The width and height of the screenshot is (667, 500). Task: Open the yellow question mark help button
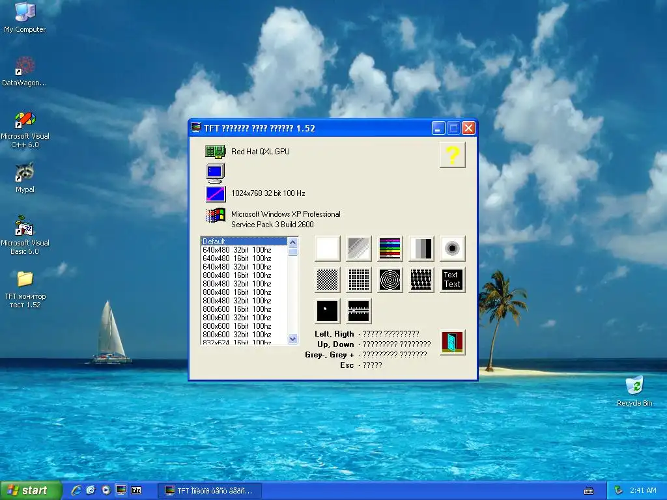[x=453, y=155]
